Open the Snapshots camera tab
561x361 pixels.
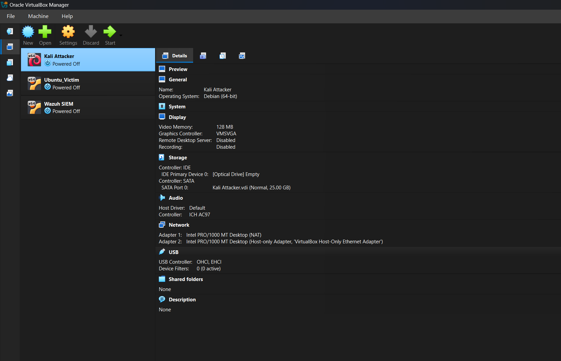click(203, 56)
